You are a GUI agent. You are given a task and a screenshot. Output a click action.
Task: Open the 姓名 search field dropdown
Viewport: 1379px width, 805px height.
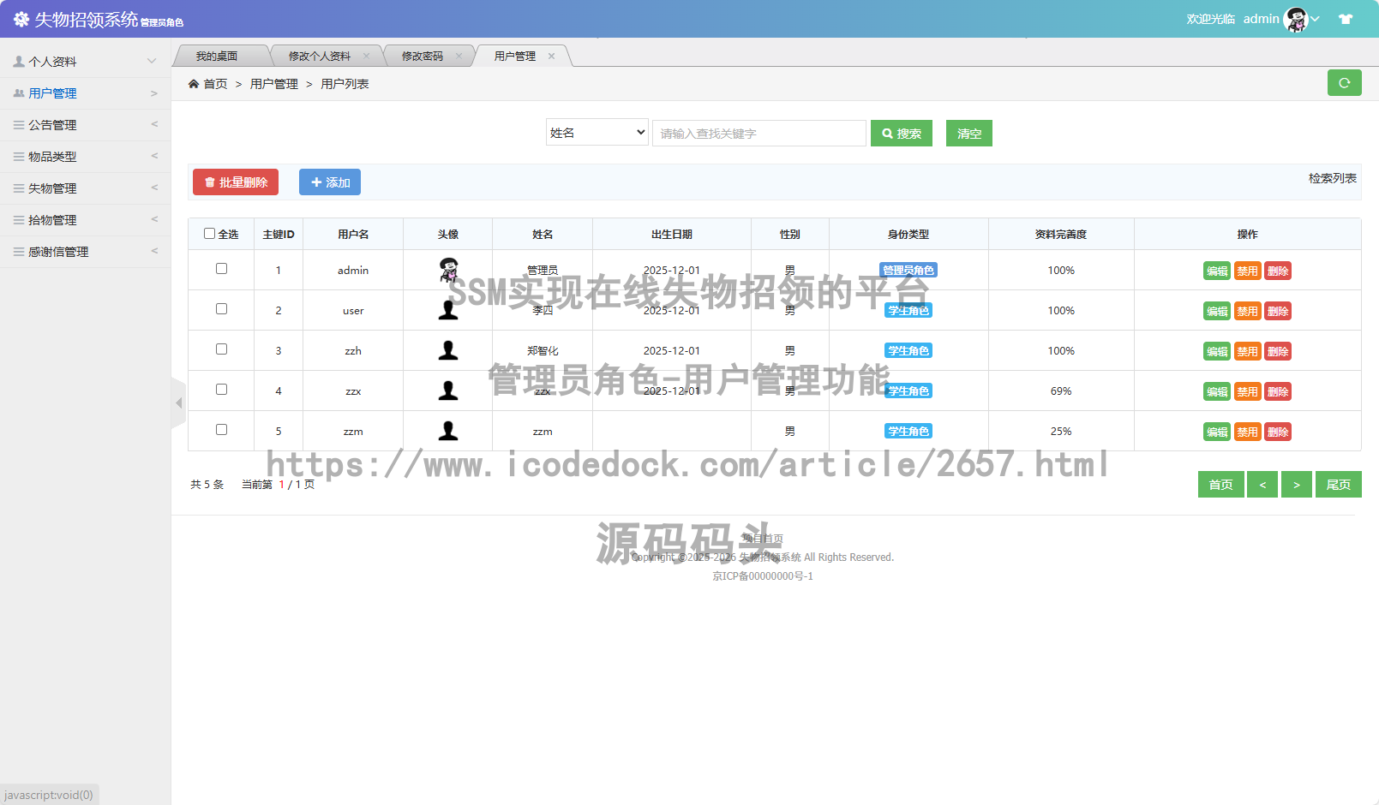(x=597, y=132)
